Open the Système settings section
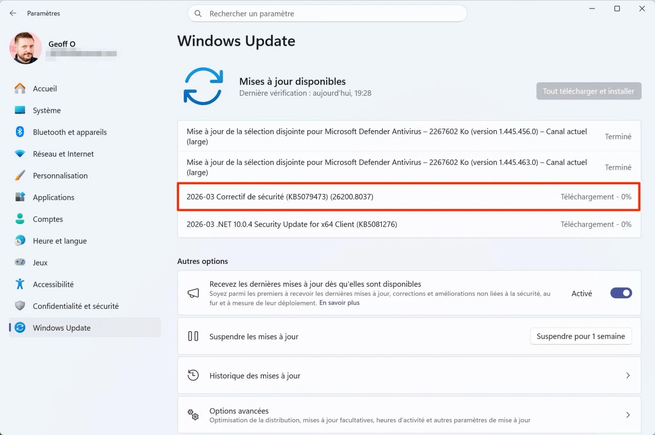The image size is (655, 435). (x=47, y=110)
